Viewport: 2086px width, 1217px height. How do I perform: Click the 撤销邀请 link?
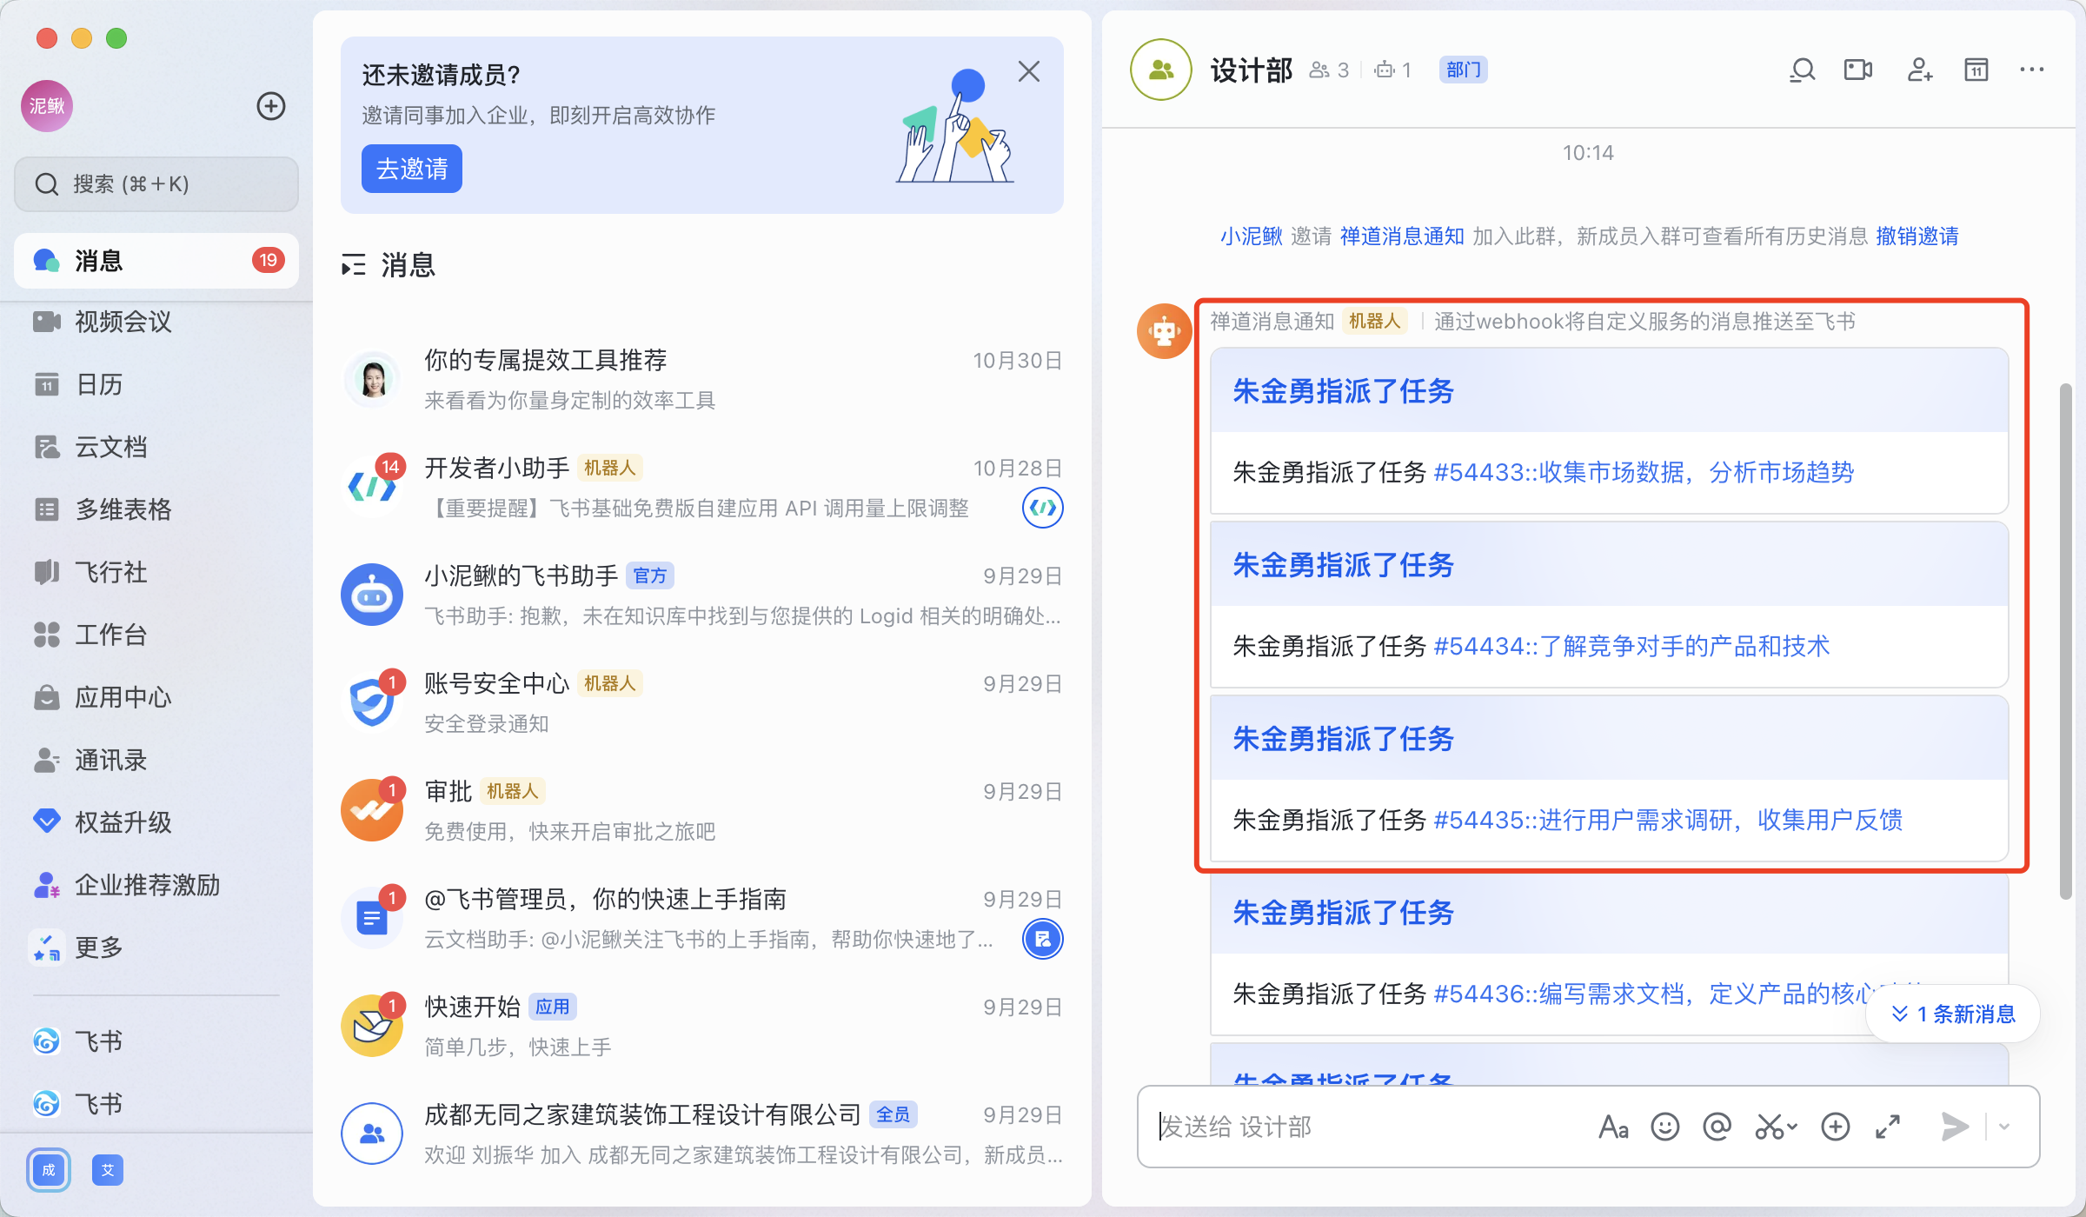click(x=1917, y=236)
